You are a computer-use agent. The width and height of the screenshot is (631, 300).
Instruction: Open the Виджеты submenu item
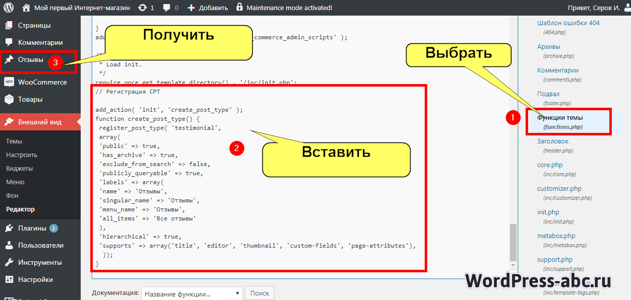(19, 169)
